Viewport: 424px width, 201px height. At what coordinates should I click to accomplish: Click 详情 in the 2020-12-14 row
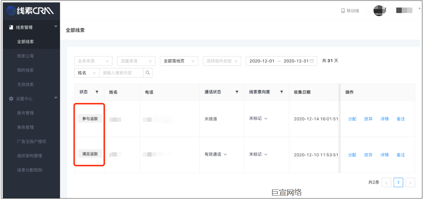(x=384, y=119)
